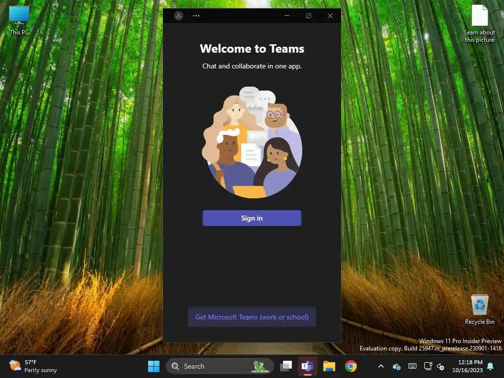Open the touch keyboard tray icon
Screen dimensions: 504x378
coord(412,366)
